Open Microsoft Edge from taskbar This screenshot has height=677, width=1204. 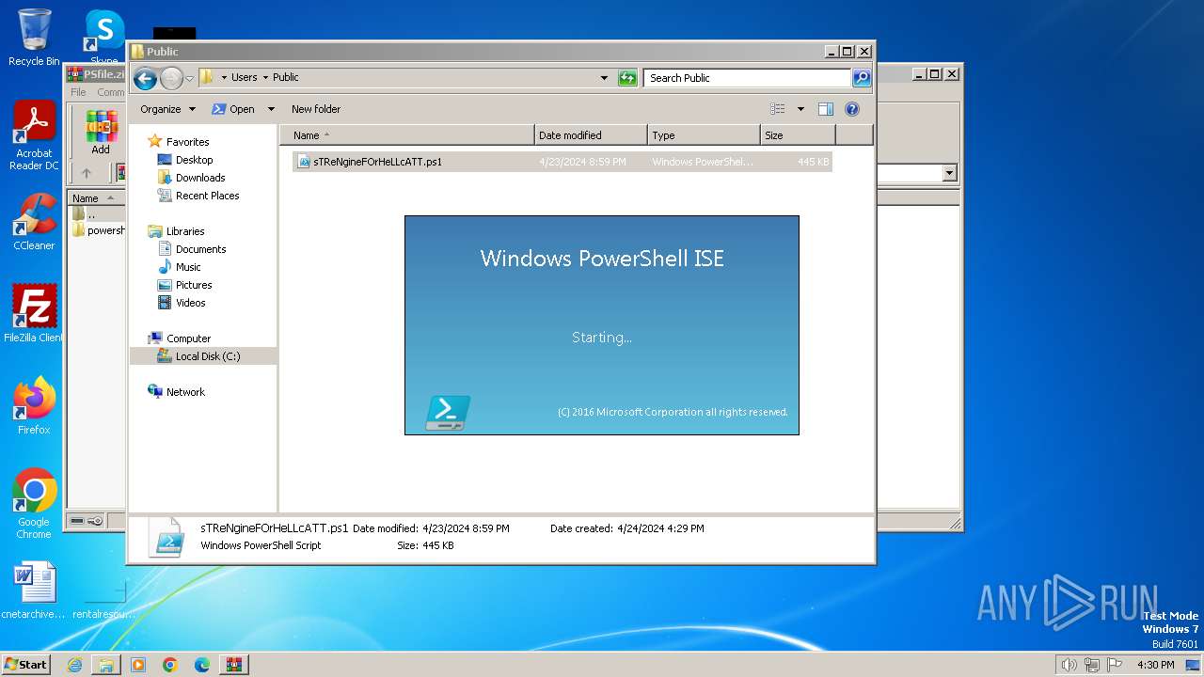pos(202,665)
